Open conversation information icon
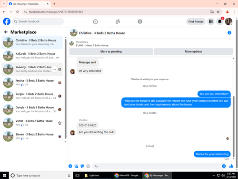The image size is (238, 179). click(229, 33)
